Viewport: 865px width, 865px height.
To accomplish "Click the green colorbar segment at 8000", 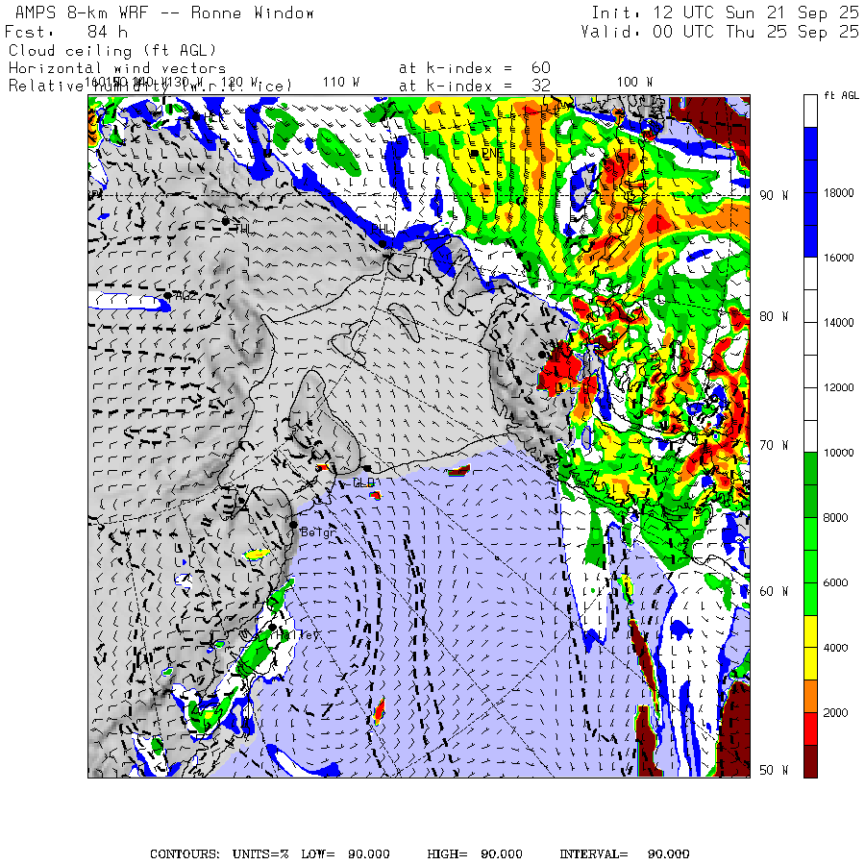I will (x=810, y=517).
